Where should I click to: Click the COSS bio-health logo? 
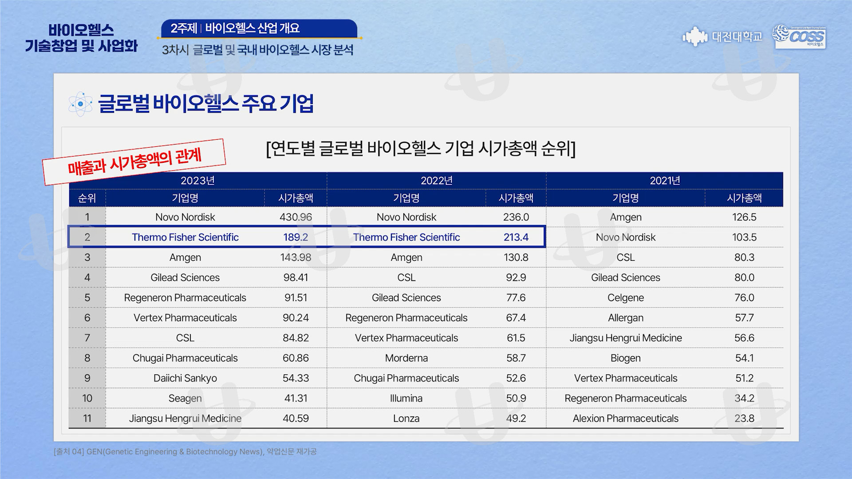[x=799, y=36]
